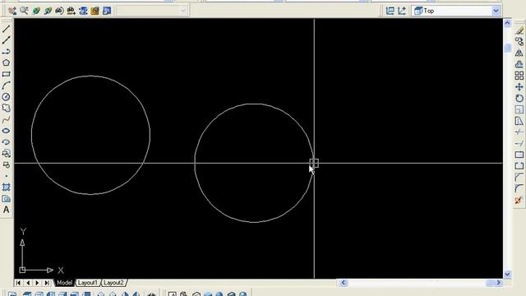The image size is (526, 296).
Task: Select the Fillet tool
Action: click(519, 188)
